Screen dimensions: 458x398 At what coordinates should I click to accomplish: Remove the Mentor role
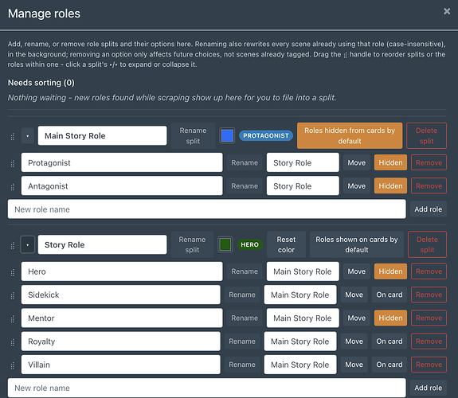(x=429, y=318)
